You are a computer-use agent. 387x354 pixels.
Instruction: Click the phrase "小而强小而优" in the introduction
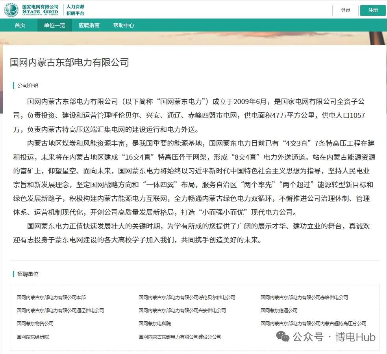[223, 212]
